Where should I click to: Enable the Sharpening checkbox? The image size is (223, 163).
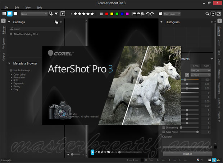(164, 128)
